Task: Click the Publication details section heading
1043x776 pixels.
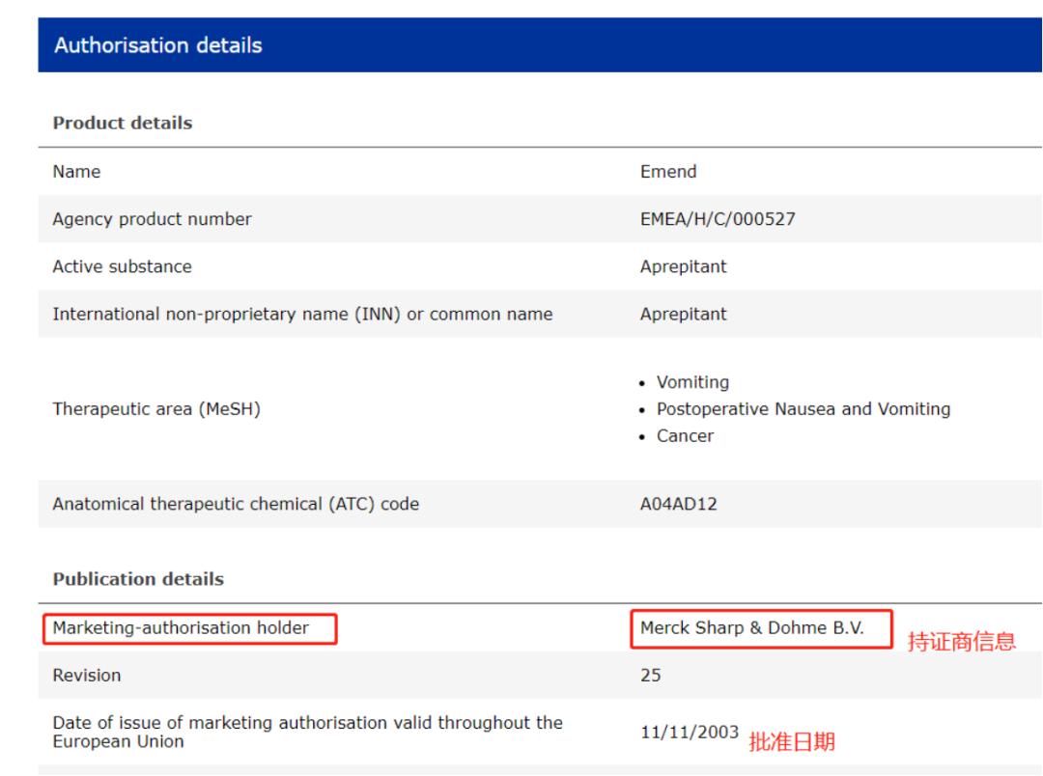Action: point(138,580)
